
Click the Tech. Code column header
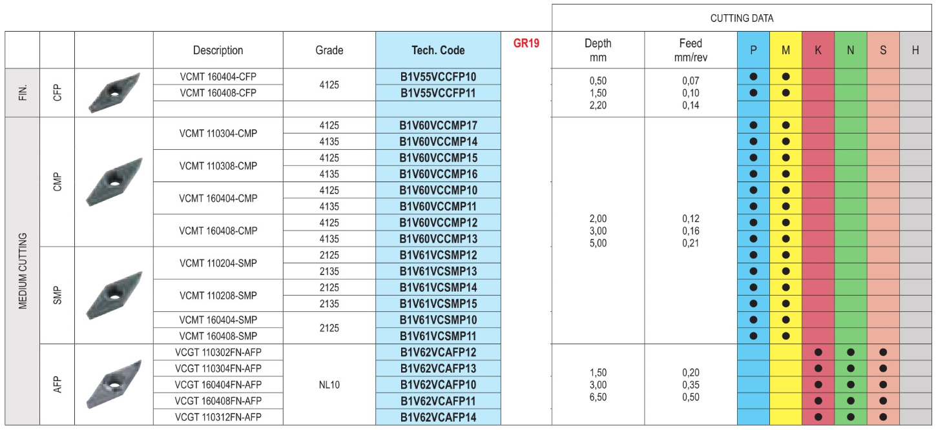pyautogui.click(x=438, y=50)
